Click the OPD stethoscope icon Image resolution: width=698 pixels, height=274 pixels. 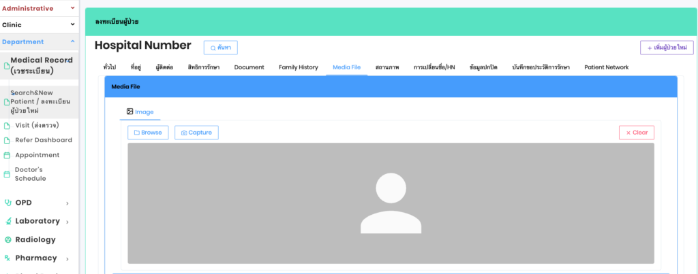pyautogui.click(x=7, y=203)
